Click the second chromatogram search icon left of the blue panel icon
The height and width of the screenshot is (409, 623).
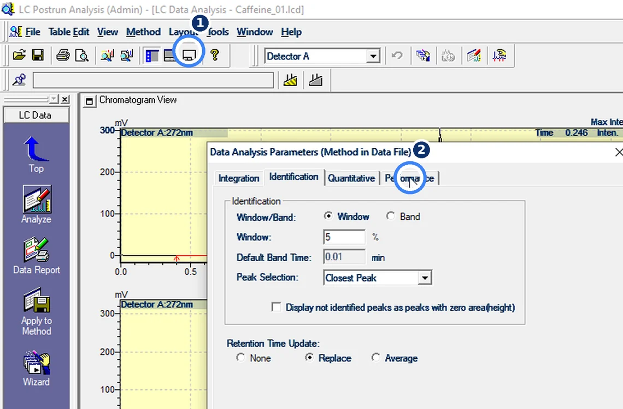[x=127, y=55]
